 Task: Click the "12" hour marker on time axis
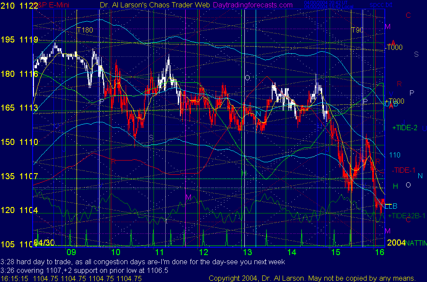click(203, 252)
